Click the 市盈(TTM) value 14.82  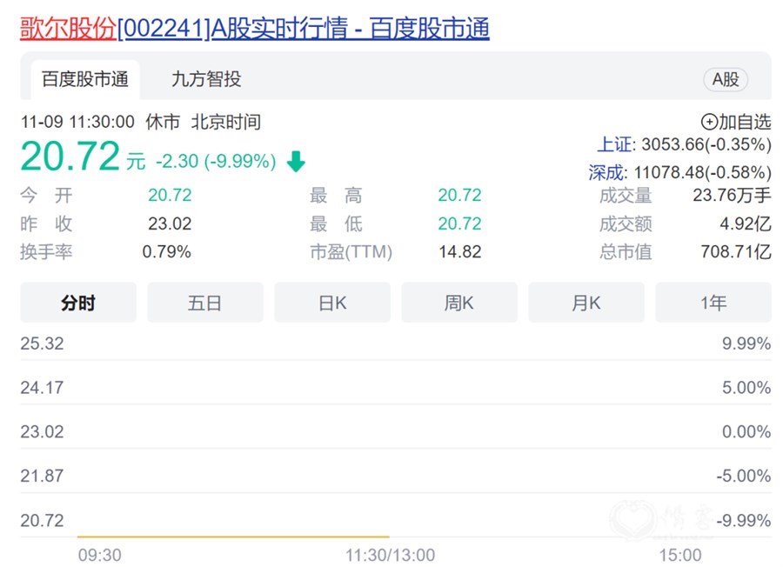pyautogui.click(x=460, y=251)
